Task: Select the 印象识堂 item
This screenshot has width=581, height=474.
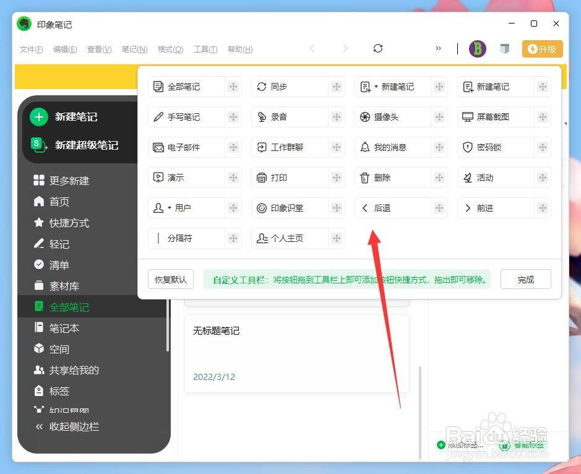Action: (x=298, y=209)
